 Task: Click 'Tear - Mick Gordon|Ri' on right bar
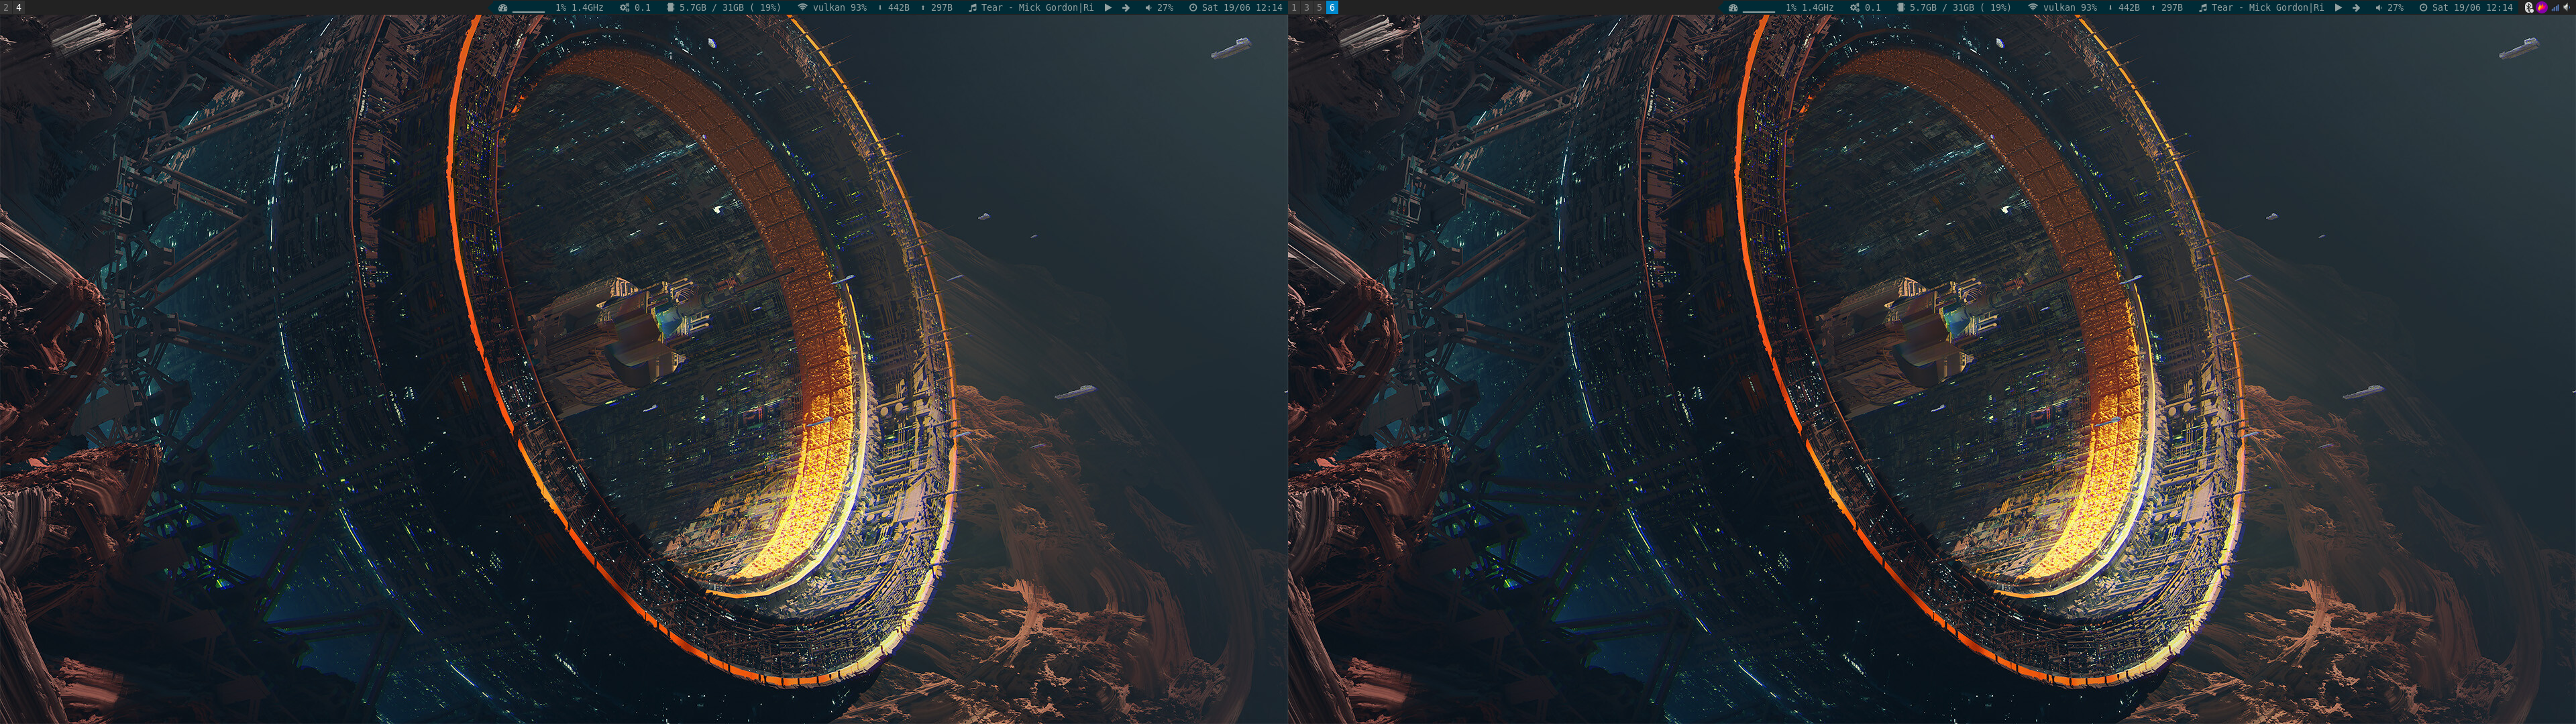tap(2268, 8)
